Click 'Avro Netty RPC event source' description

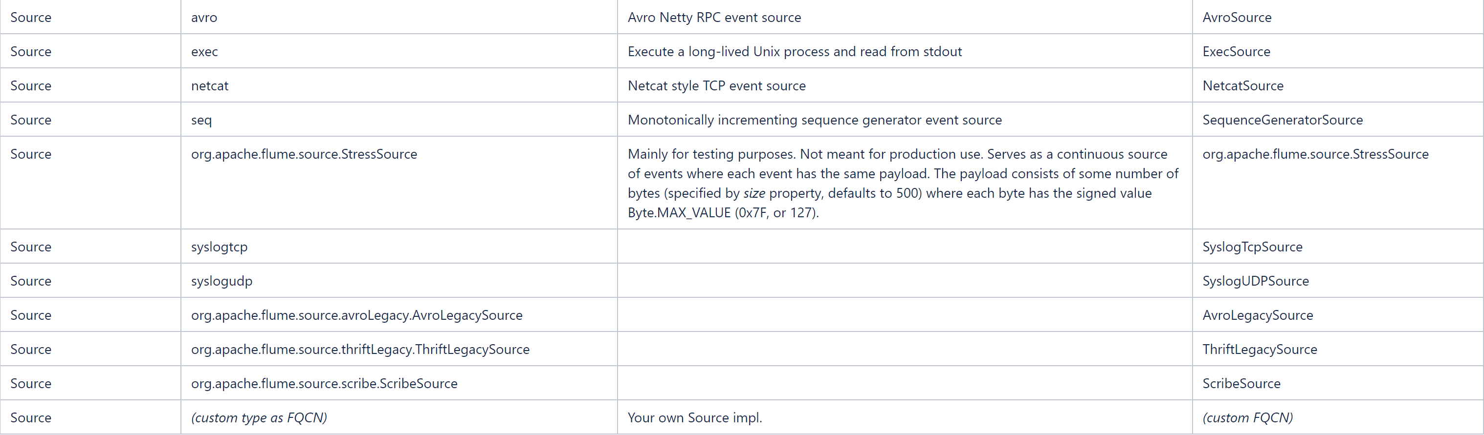tap(714, 17)
